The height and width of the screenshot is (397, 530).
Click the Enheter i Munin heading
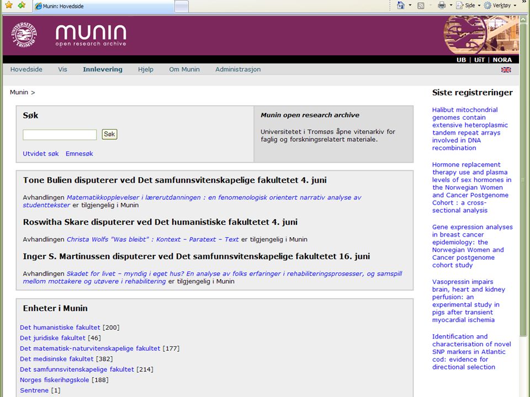[x=55, y=308]
